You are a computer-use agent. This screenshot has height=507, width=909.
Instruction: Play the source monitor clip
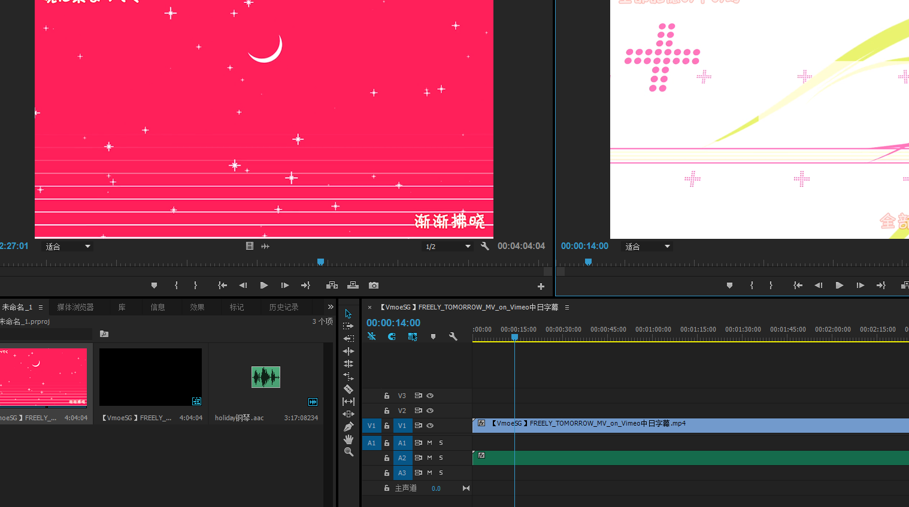pos(263,286)
